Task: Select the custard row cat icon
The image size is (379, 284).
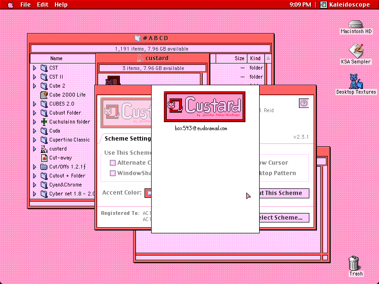Action: pos(44,149)
